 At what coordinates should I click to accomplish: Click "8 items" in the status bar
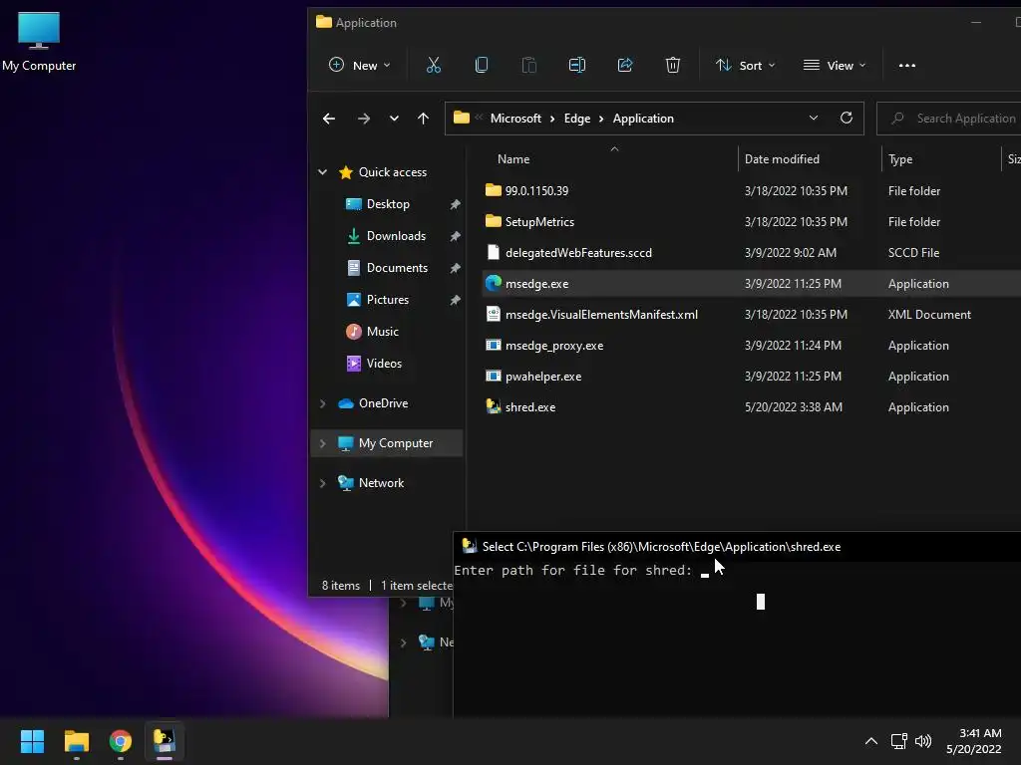341,586
